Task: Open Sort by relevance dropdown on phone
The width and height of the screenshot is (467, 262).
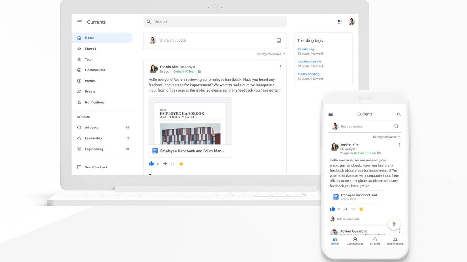Action: tap(386, 137)
